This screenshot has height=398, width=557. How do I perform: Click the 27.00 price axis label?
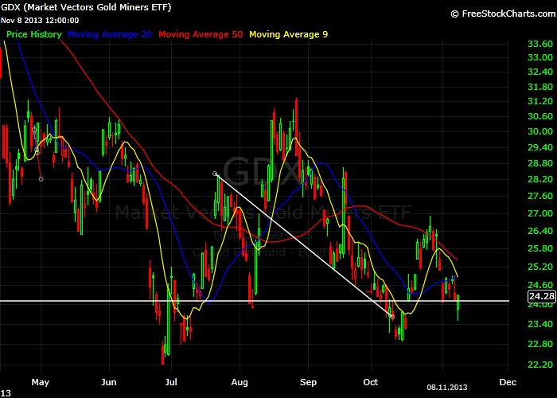pos(540,213)
